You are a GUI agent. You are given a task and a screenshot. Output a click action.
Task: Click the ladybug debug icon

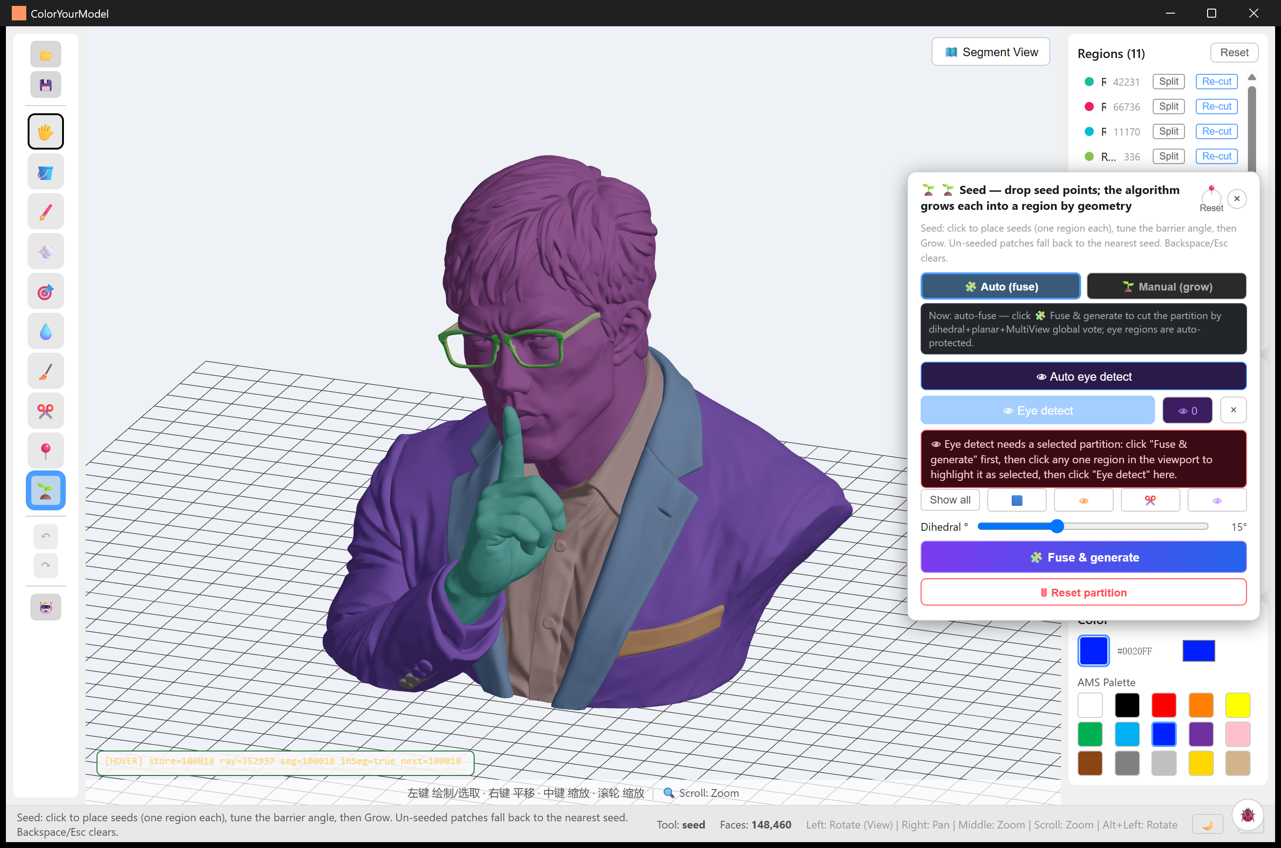coord(1247,814)
